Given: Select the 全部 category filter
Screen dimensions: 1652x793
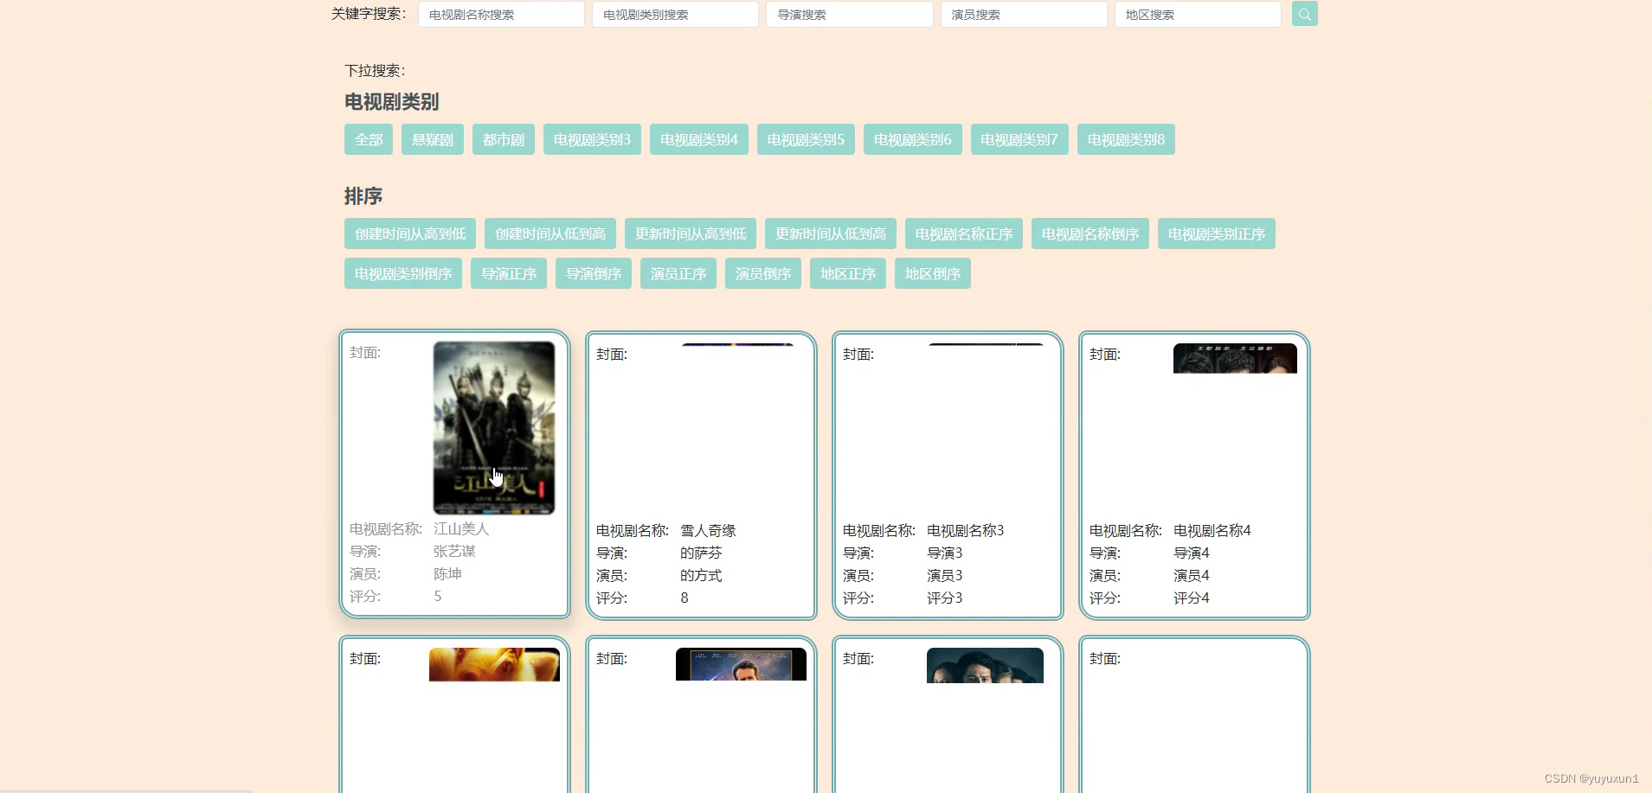Looking at the screenshot, I should coord(369,139).
